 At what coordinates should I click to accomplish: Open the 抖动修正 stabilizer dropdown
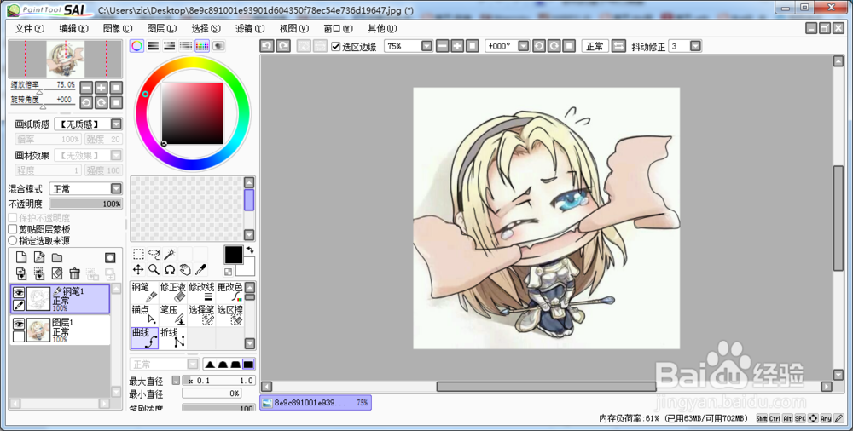[x=695, y=46]
